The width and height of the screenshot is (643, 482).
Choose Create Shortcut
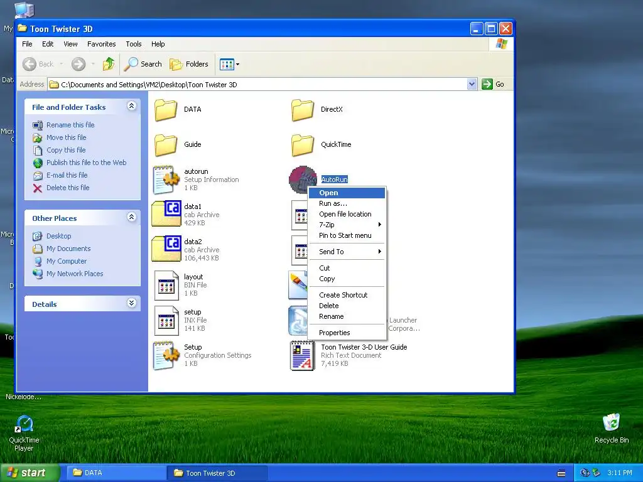click(x=347, y=295)
